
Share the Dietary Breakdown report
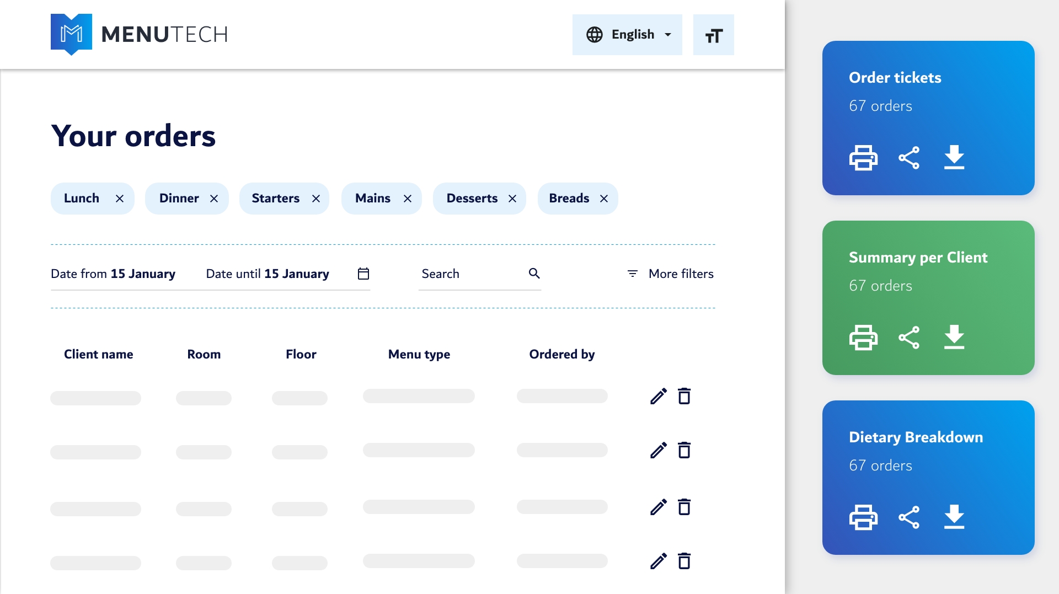tap(909, 517)
